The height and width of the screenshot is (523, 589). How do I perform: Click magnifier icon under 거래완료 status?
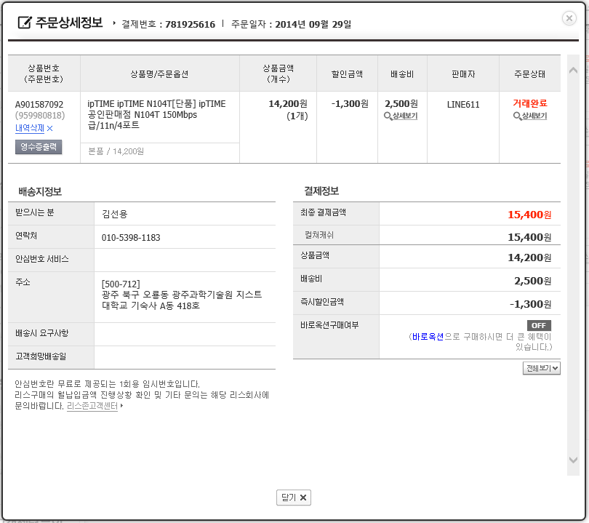tap(517, 116)
